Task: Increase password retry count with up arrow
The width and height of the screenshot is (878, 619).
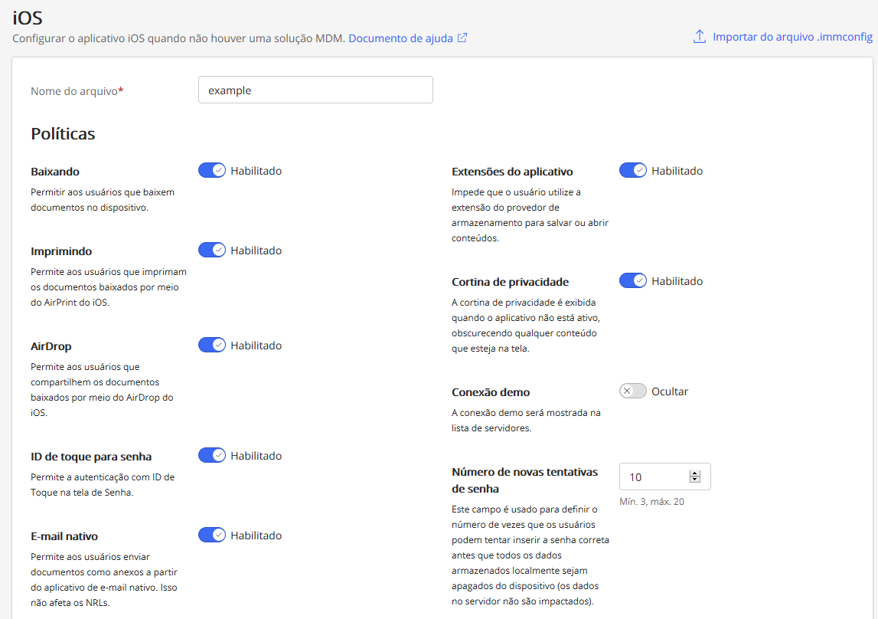Action: (x=695, y=473)
